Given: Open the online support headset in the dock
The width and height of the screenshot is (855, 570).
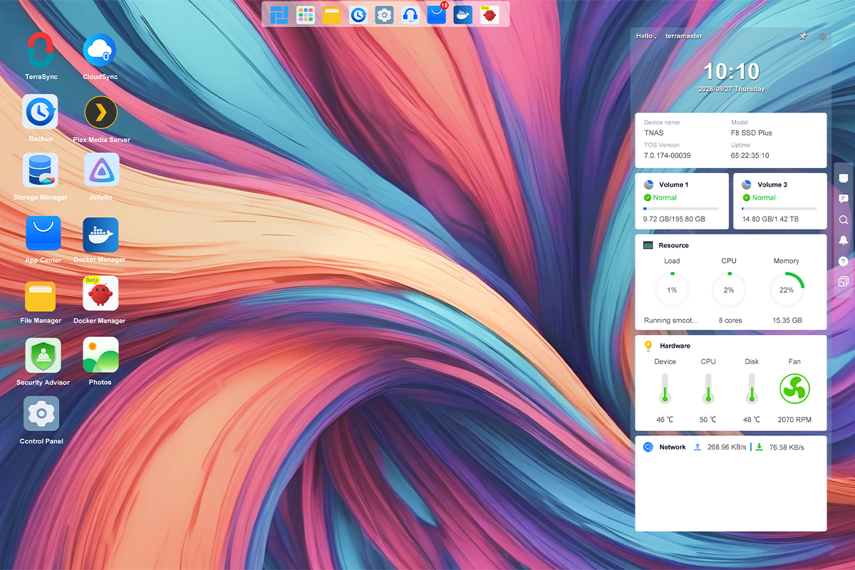Looking at the screenshot, I should (x=410, y=14).
